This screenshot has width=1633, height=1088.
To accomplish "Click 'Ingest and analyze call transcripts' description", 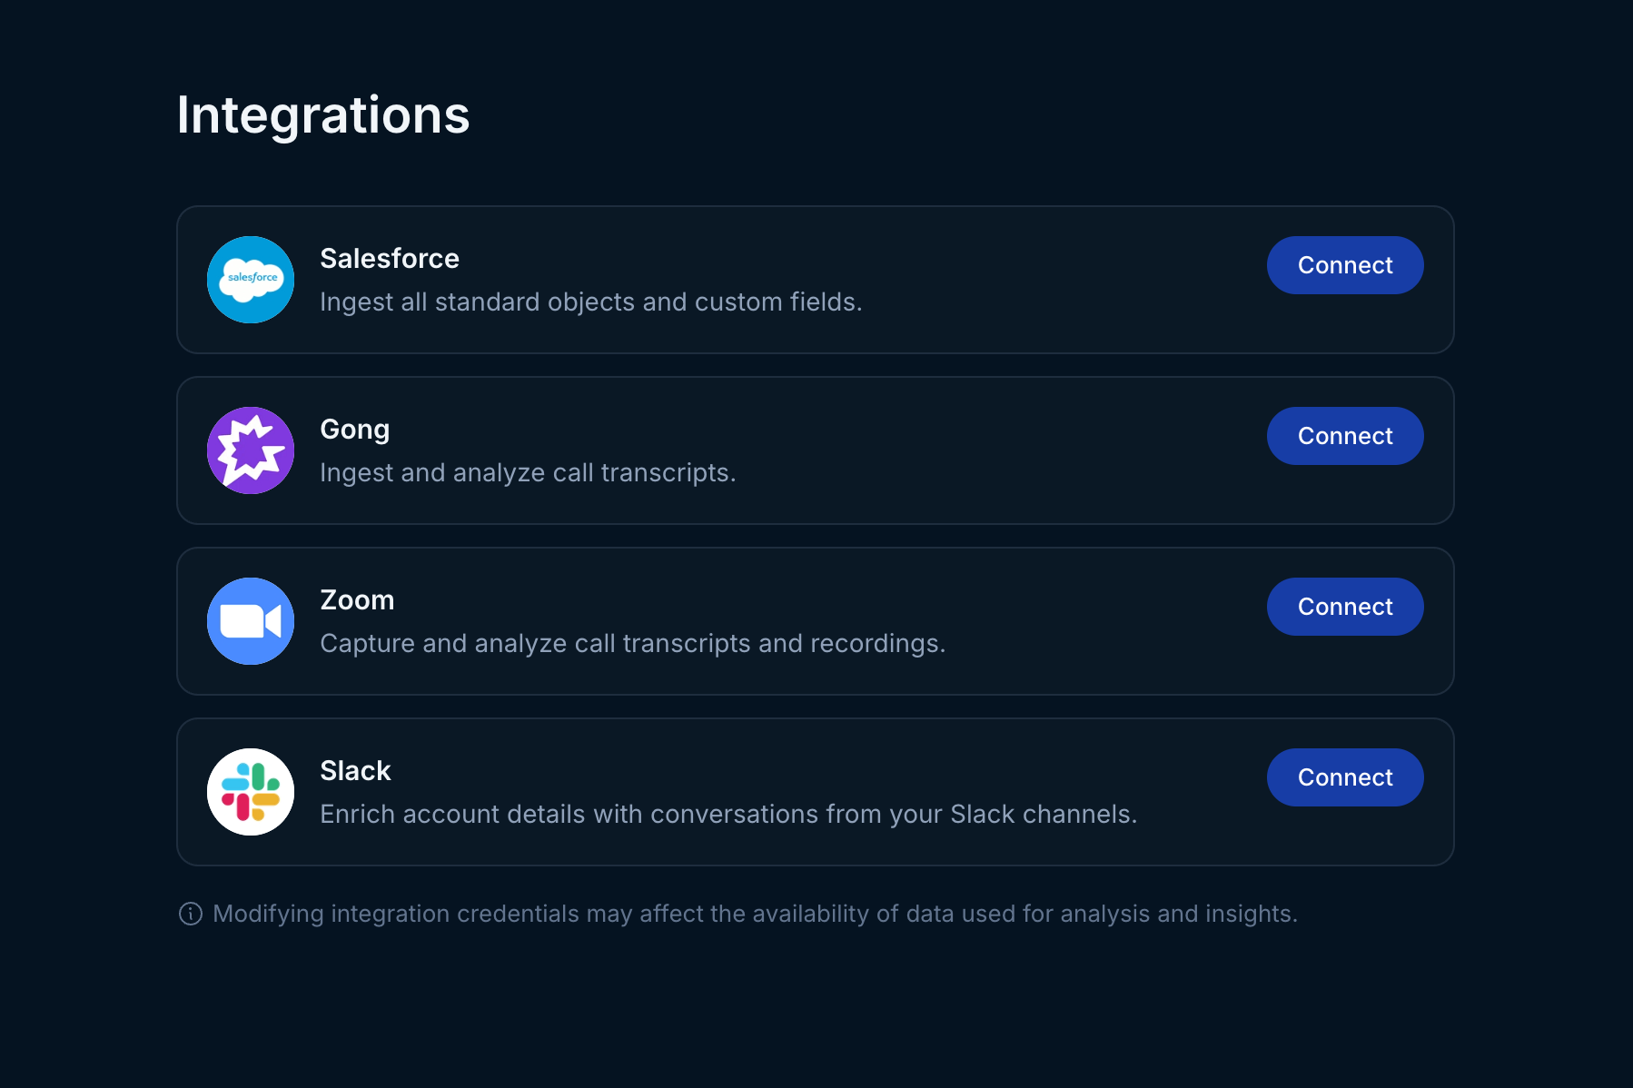I will [x=528, y=473].
